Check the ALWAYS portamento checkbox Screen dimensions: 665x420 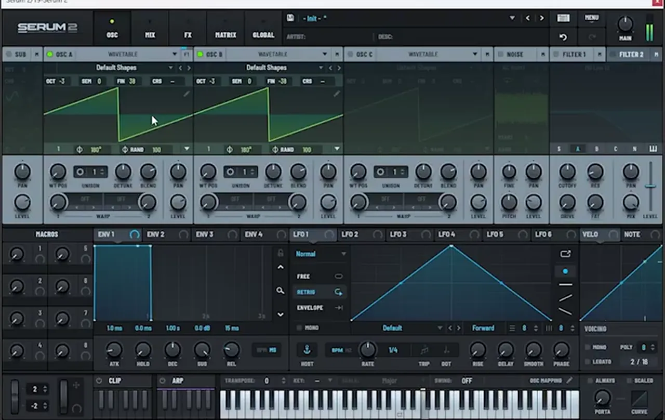[x=590, y=381]
